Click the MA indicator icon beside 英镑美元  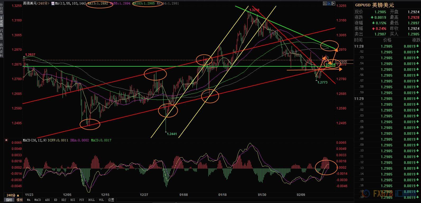coord(53,4)
